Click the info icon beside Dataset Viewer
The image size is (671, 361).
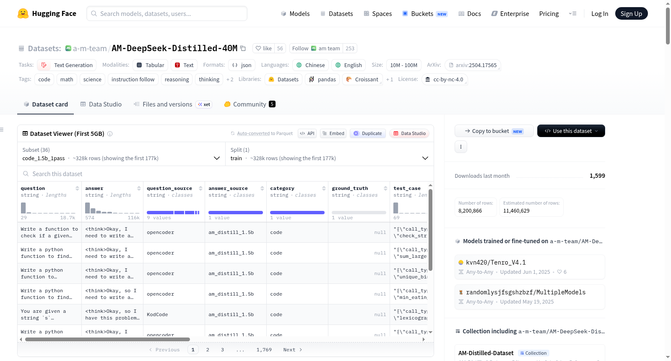(x=110, y=134)
